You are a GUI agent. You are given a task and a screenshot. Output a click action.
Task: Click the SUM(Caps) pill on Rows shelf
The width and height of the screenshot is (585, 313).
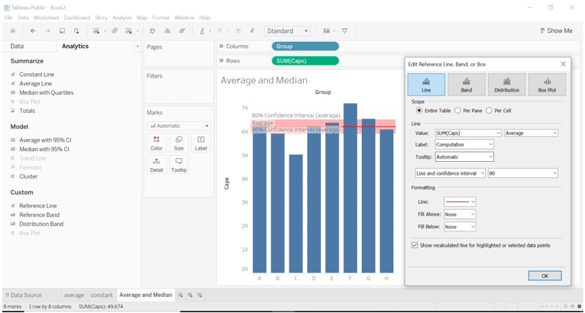[305, 60]
